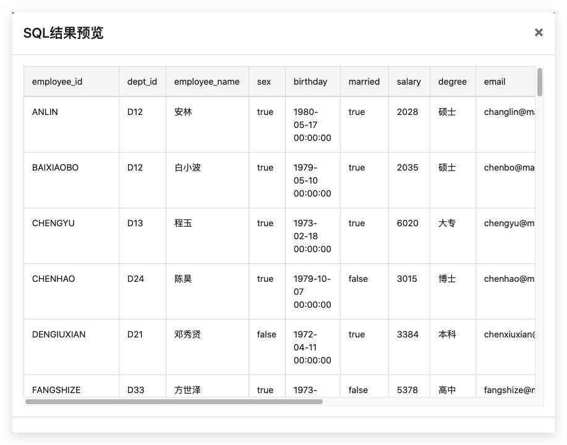Click the email cell starting chenbo@
Image resolution: width=567 pixels, height=445 pixels.
point(506,180)
